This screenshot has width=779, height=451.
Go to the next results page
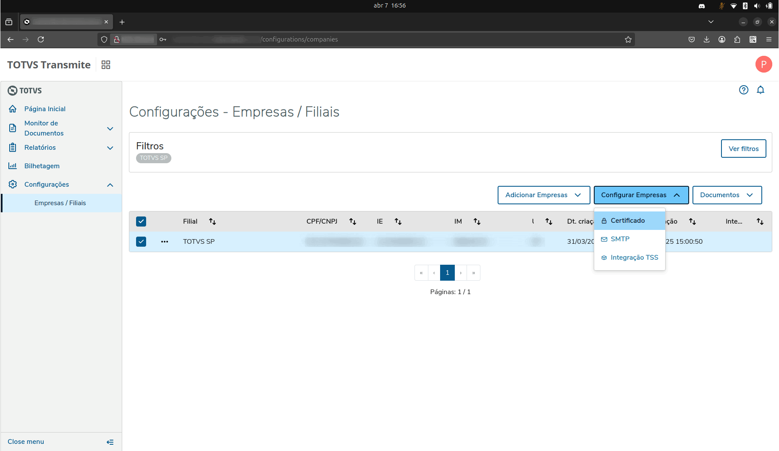click(461, 273)
